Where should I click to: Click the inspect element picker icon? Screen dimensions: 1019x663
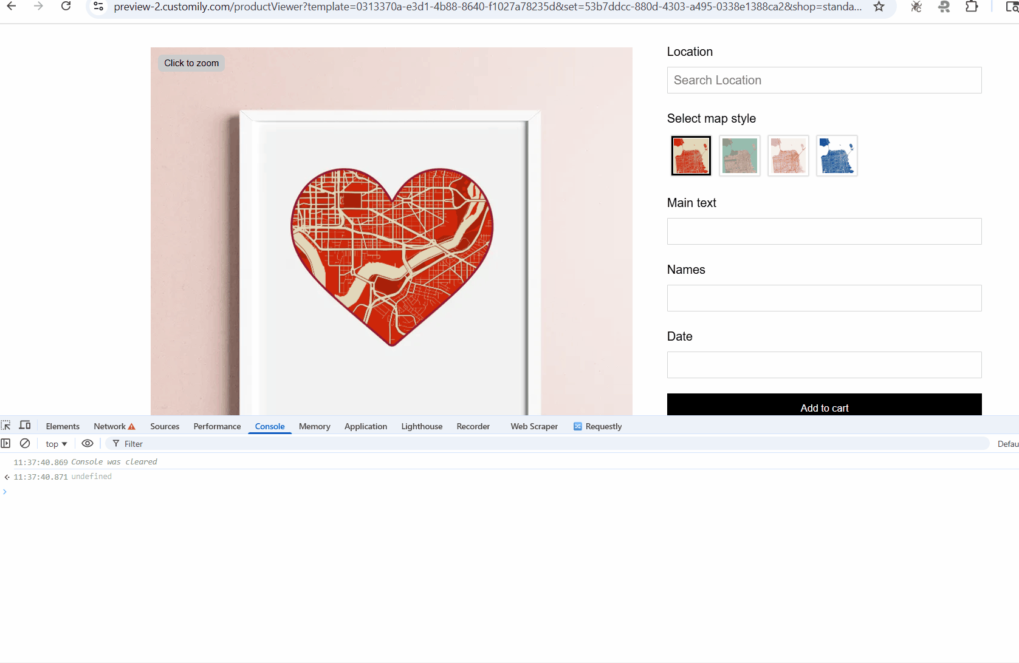[x=6, y=426]
